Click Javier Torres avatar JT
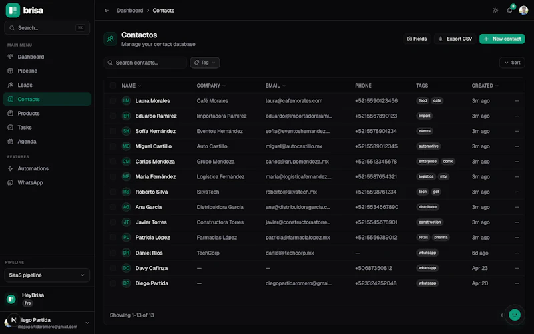The width and height of the screenshot is (534, 334). pos(126,222)
